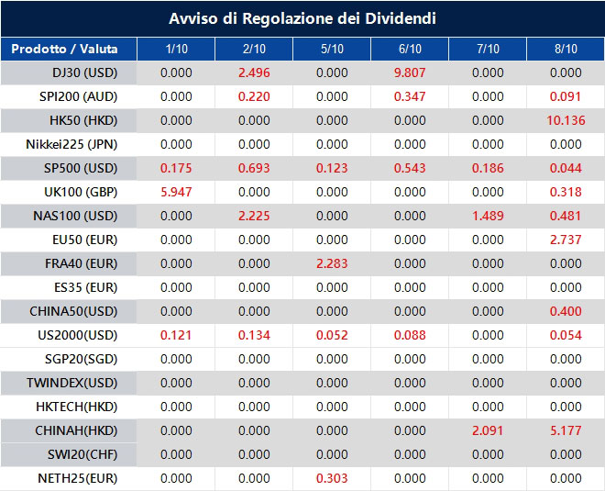Click the title 'Avviso di Regolazione dei Dividendi'

(x=302, y=18)
